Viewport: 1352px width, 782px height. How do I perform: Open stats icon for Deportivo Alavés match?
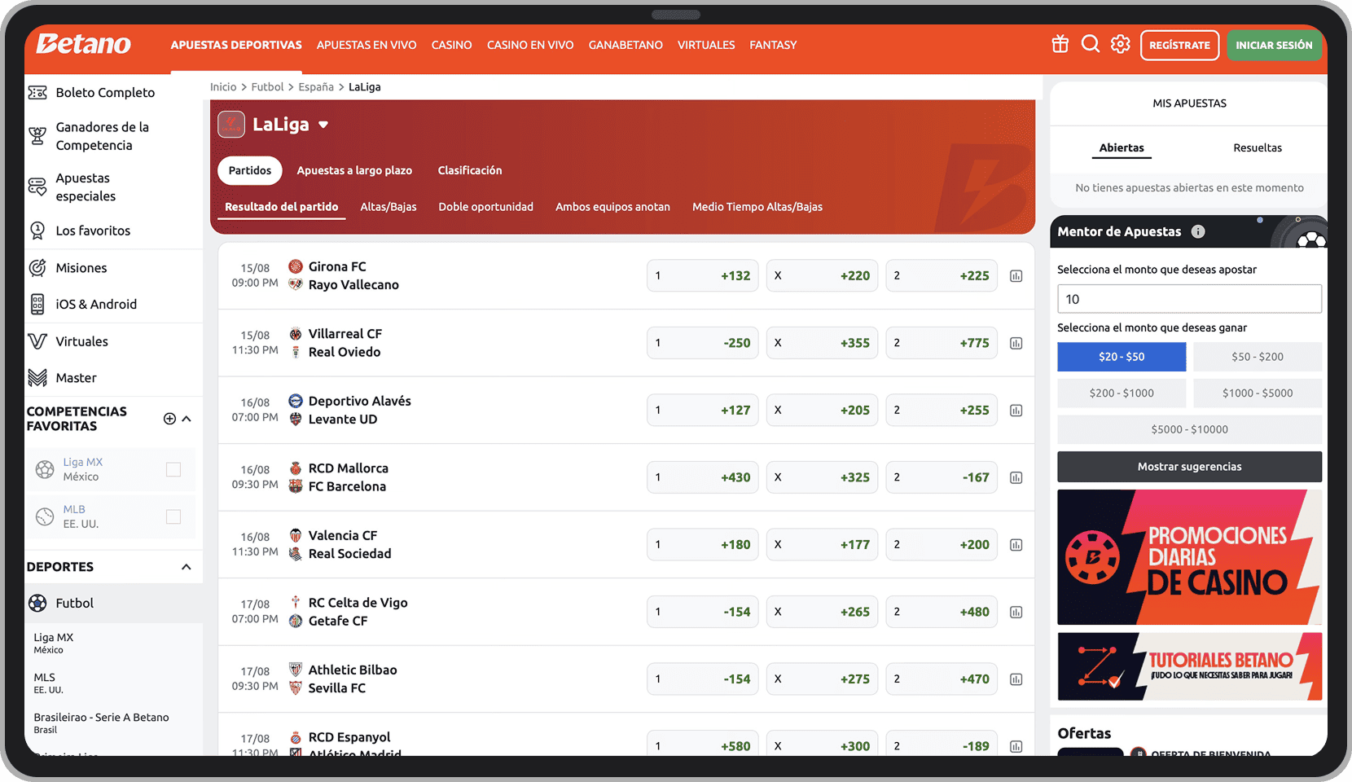click(1016, 411)
